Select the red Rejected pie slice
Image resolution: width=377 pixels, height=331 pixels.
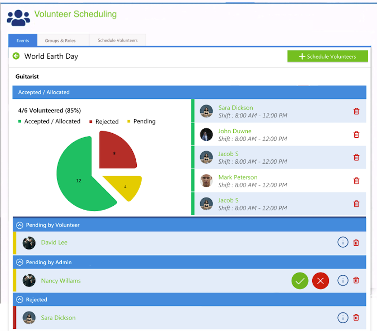[116, 152]
